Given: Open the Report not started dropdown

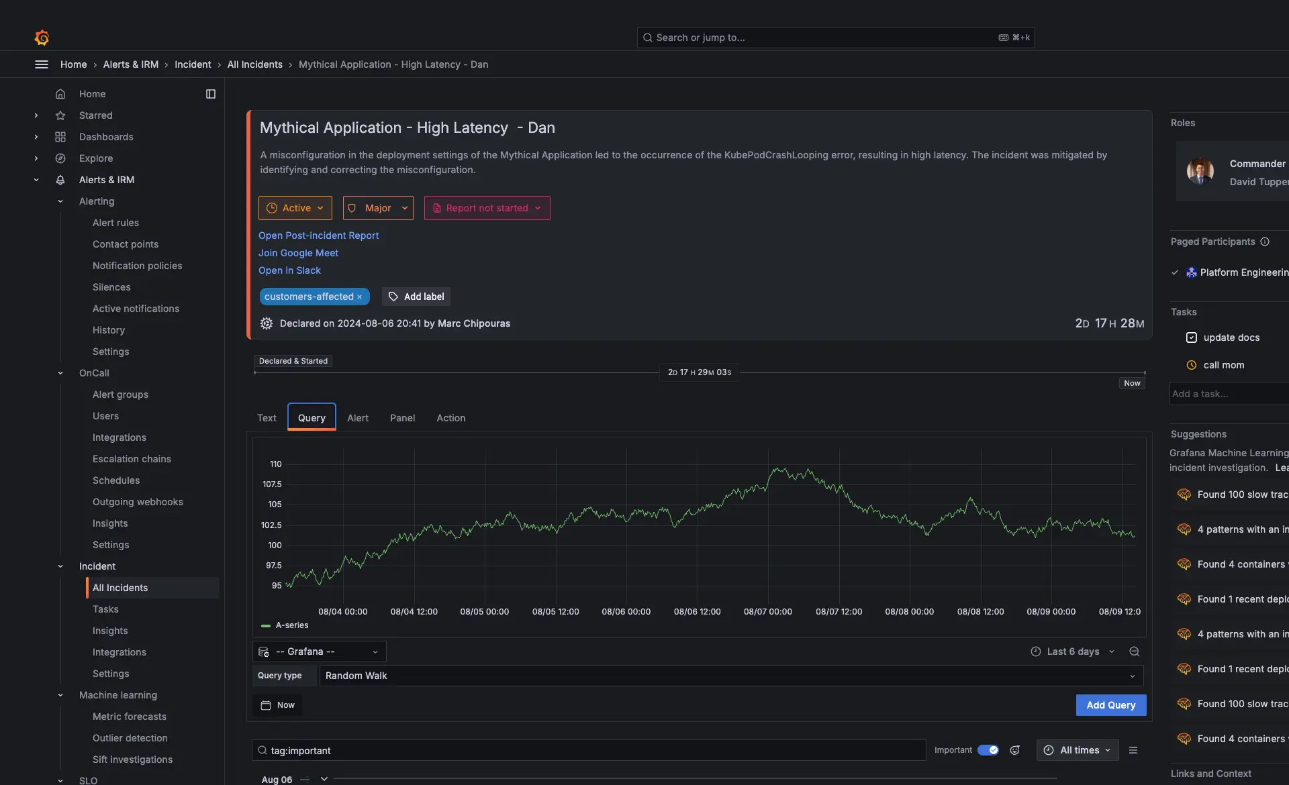Looking at the screenshot, I should [x=487, y=208].
